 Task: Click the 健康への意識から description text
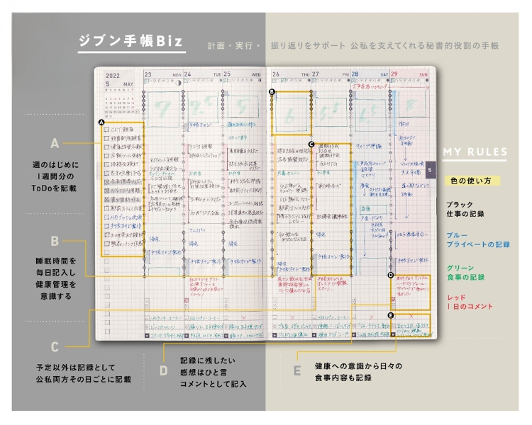[x=358, y=372]
